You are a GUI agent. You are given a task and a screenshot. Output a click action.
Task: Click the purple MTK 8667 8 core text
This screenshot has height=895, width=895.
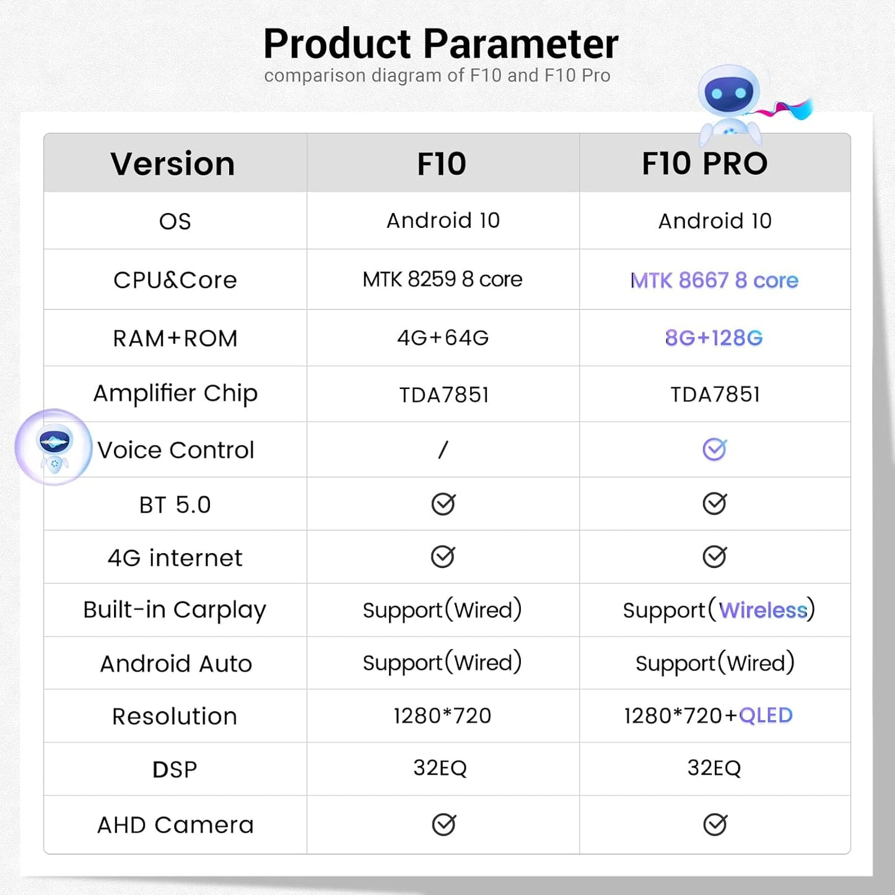714,281
